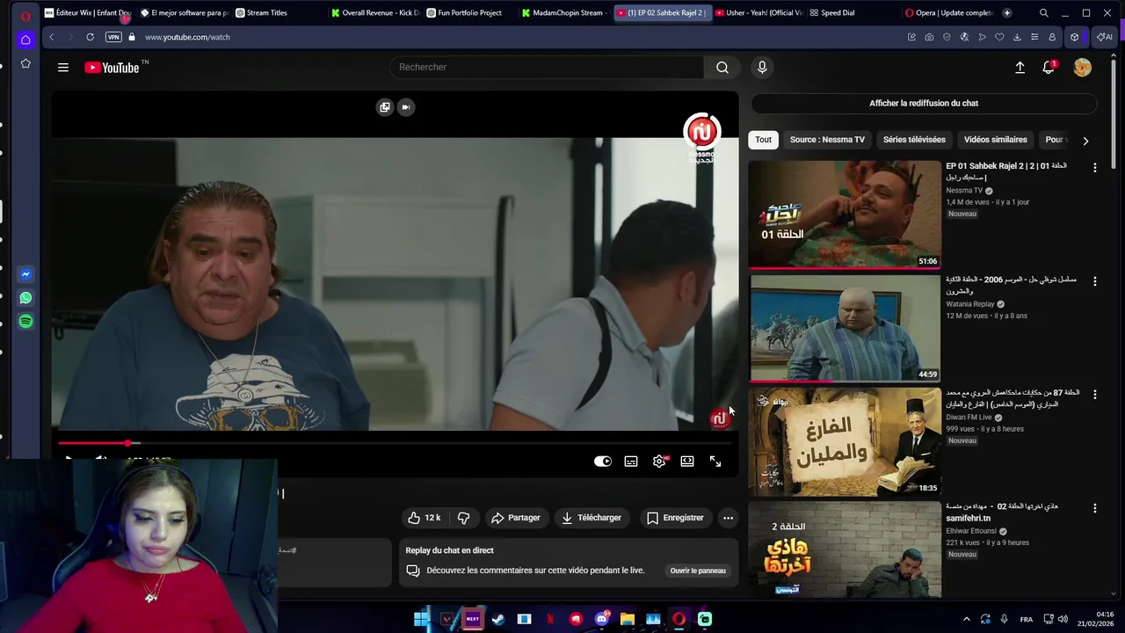Show more filter chips with right arrow
1125x633 pixels.
[1085, 141]
